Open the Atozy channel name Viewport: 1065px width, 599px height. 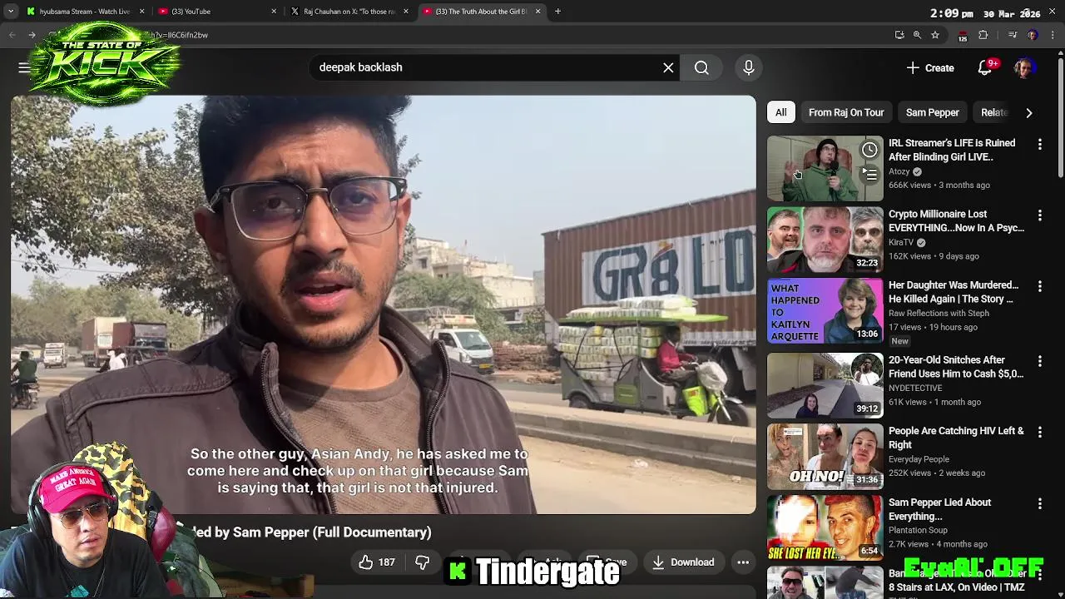(x=899, y=171)
